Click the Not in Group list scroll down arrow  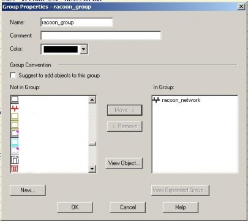click(92, 168)
